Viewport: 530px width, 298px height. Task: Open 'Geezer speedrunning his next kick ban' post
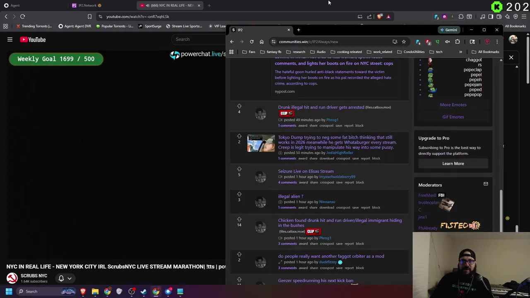click(316, 281)
